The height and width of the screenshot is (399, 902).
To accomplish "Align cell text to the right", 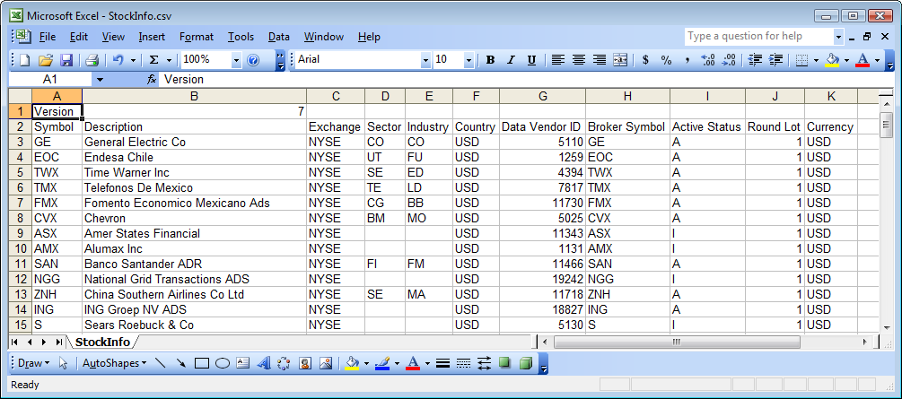I will [600, 60].
